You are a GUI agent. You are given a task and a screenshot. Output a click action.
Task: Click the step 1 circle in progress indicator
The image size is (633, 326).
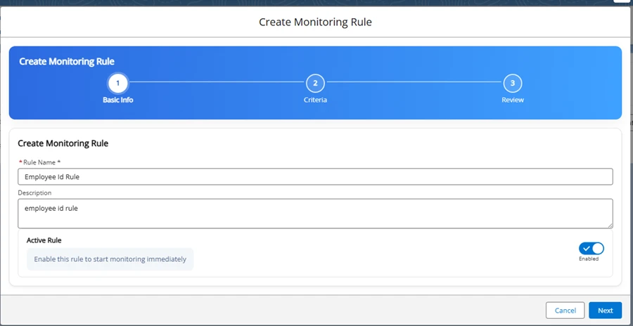(x=117, y=84)
